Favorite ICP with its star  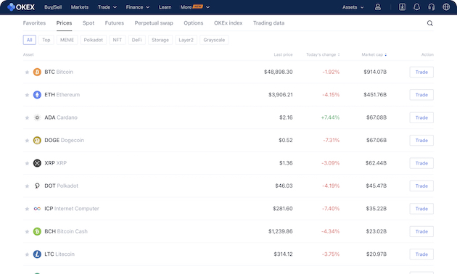[x=27, y=209]
